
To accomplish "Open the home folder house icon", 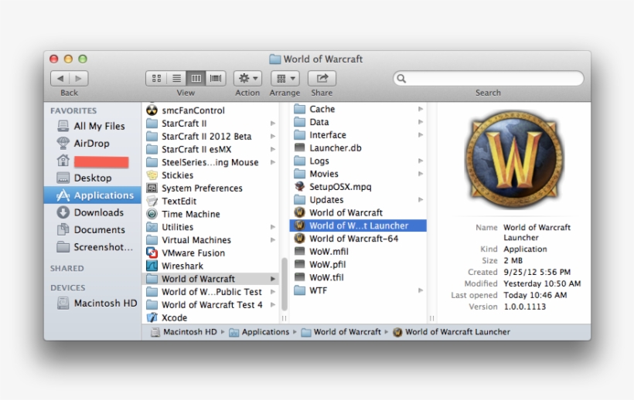I will tap(63, 161).
